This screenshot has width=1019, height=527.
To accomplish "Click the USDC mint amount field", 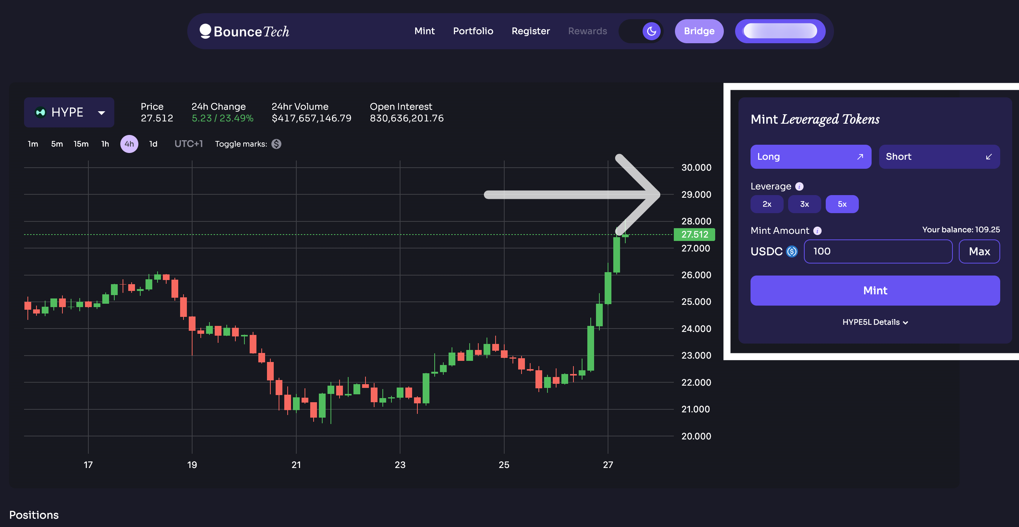I will (x=877, y=251).
